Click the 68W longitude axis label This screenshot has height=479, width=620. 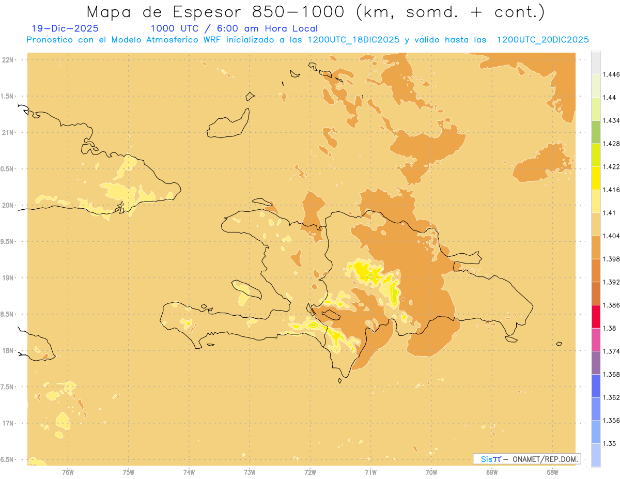(552, 472)
